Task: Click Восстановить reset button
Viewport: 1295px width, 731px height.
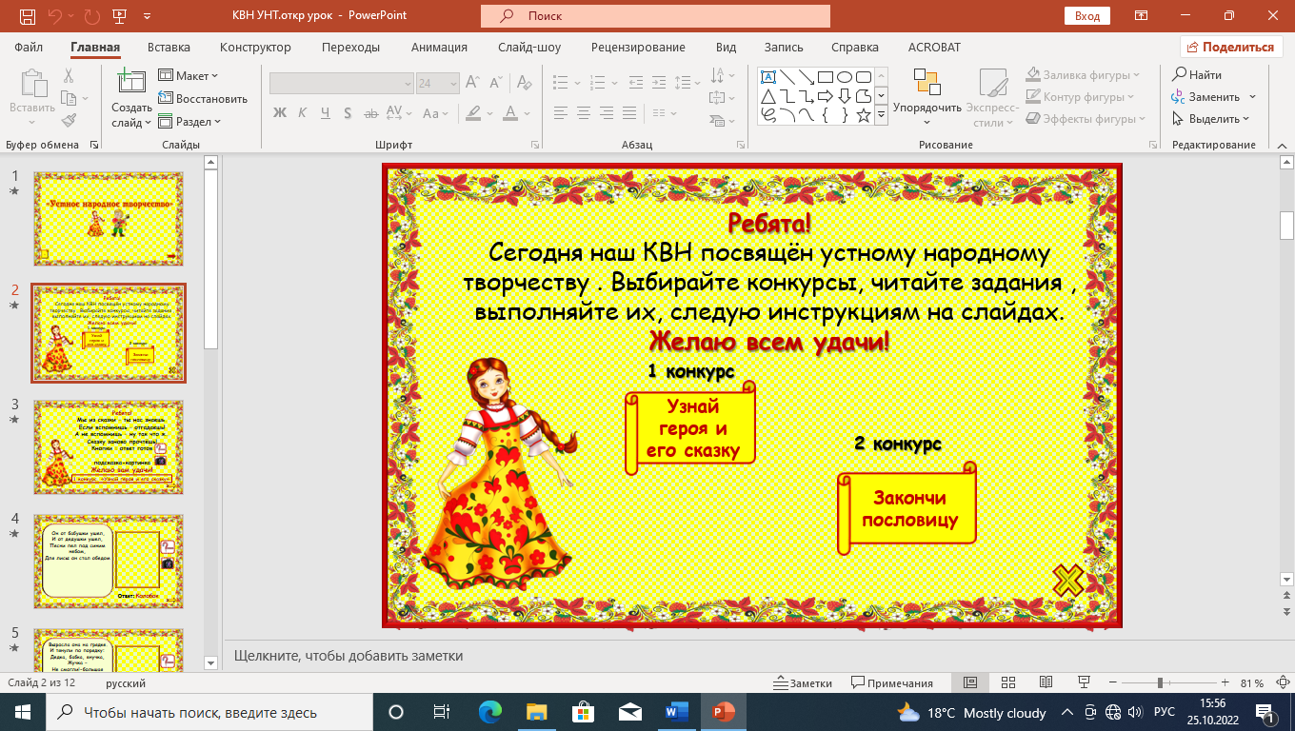Action: click(203, 98)
